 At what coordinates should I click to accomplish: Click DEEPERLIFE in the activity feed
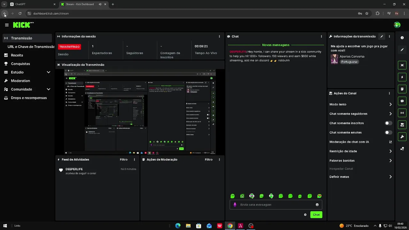[x=74, y=169]
